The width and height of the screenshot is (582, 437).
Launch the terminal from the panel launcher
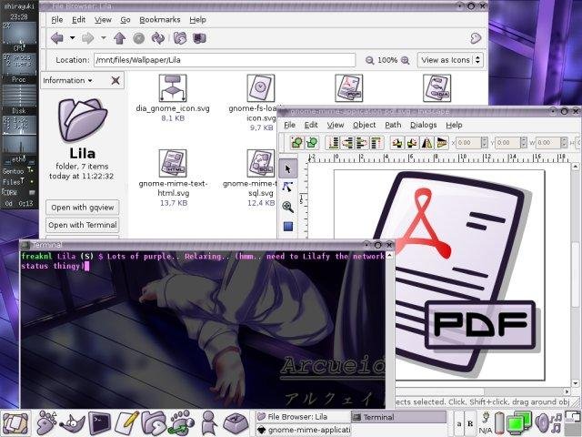[x=99, y=423]
